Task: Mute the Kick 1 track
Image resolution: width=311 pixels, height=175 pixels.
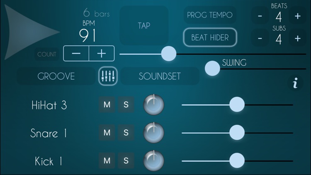Action: [107, 160]
